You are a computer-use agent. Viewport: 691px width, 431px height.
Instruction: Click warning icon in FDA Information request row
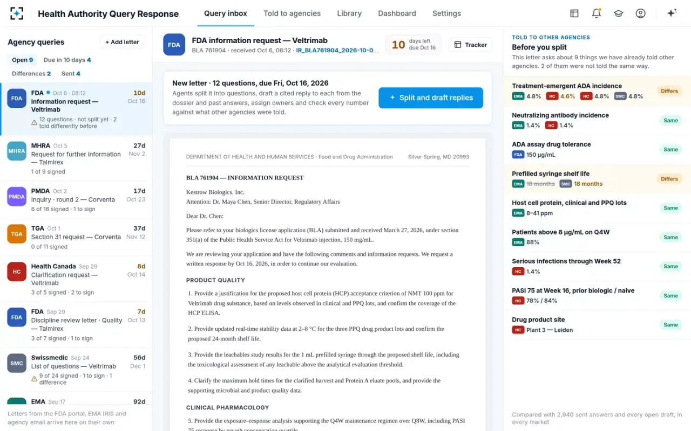(x=34, y=123)
